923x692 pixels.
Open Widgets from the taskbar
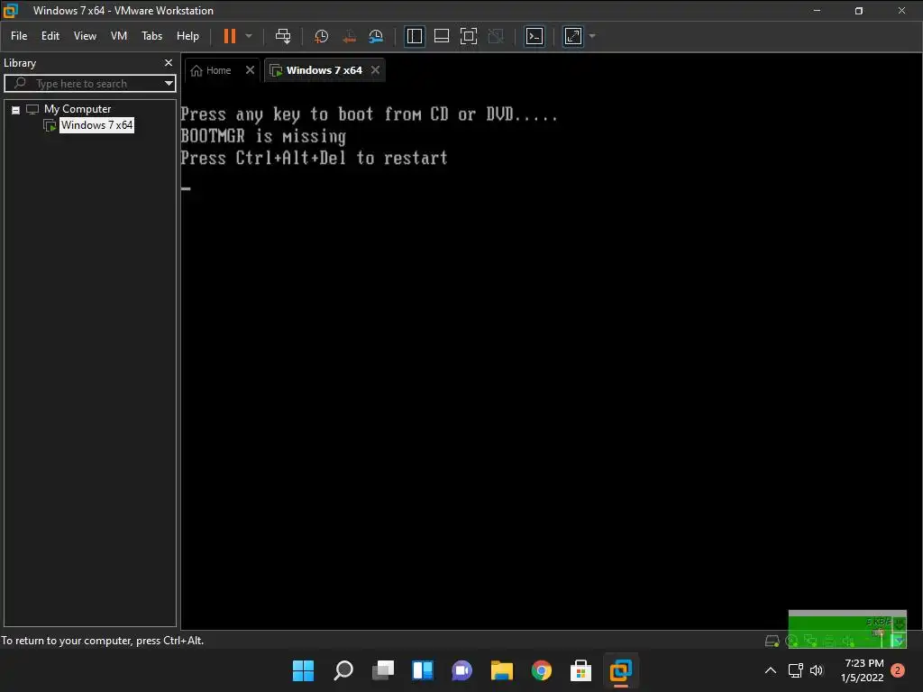423,670
